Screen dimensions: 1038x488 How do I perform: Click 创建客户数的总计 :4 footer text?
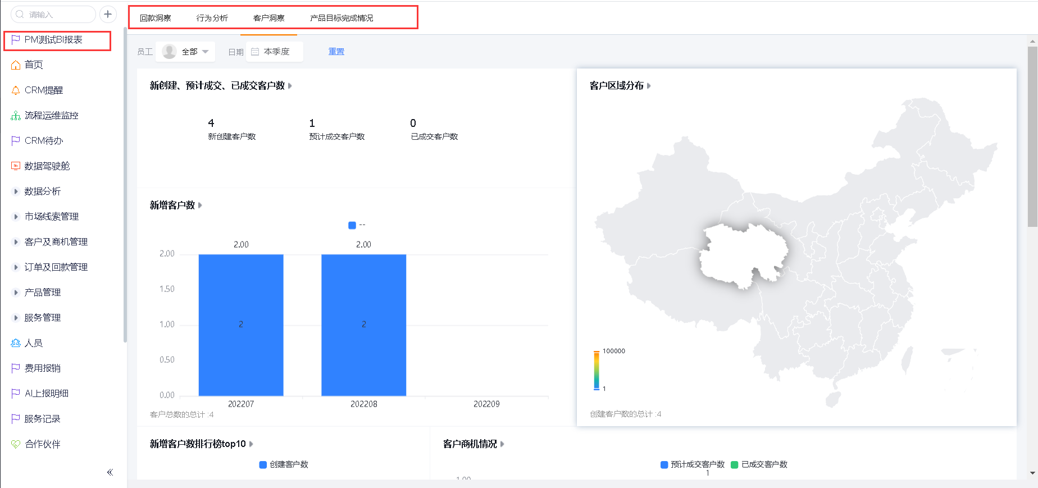(626, 414)
